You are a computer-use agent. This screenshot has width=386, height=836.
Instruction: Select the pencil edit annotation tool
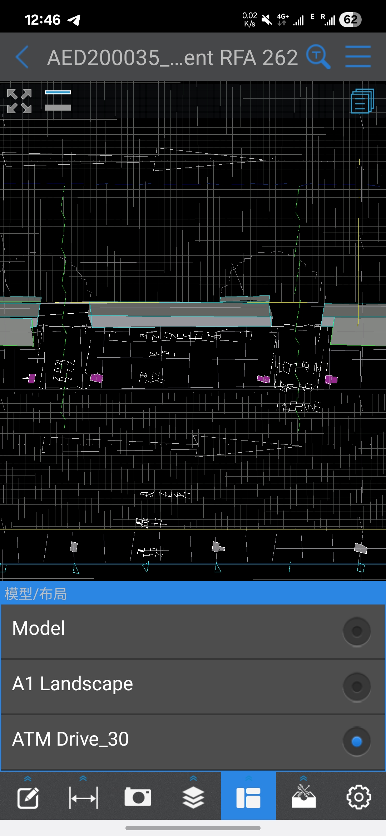coord(28,797)
